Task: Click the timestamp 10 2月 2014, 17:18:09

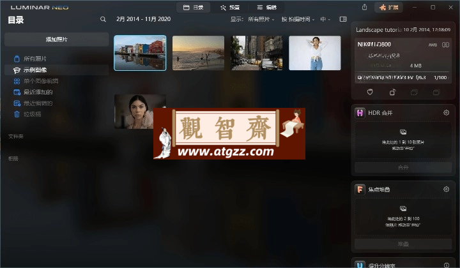Action: click(x=427, y=30)
